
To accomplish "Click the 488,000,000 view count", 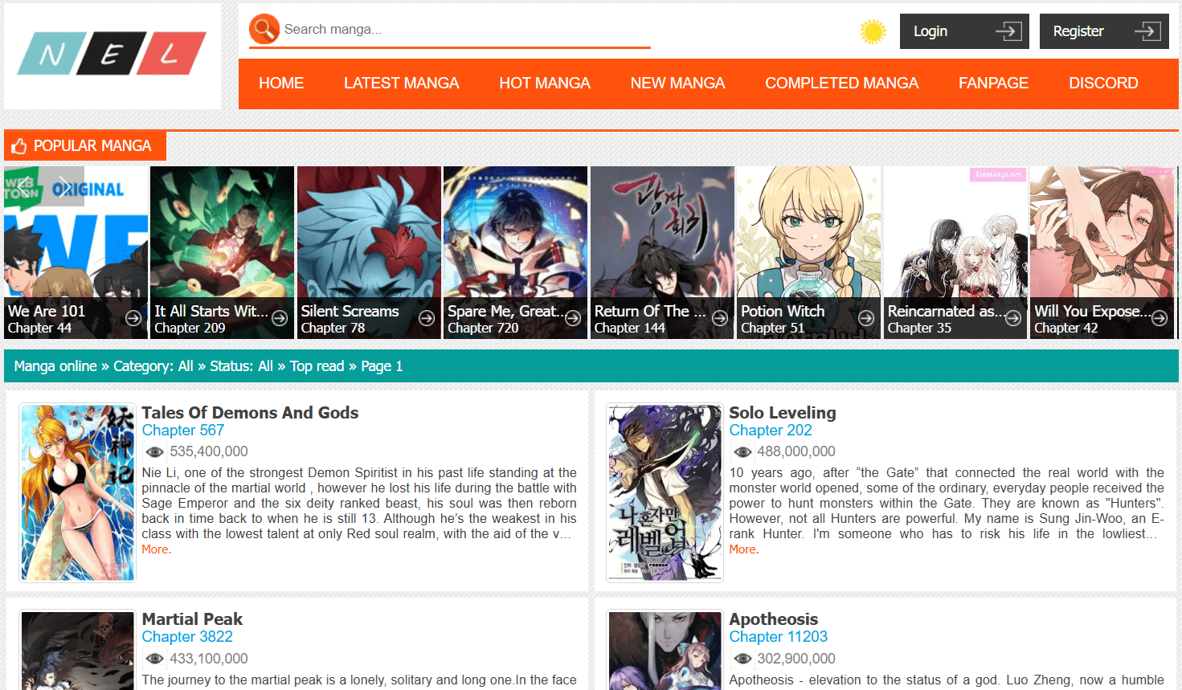I will (796, 452).
